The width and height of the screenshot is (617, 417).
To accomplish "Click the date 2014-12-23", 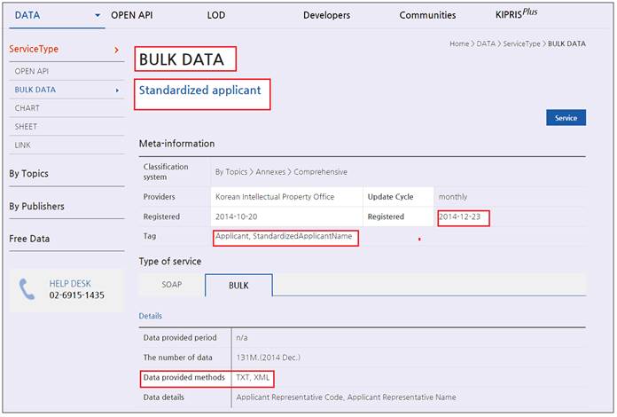I will pyautogui.click(x=459, y=216).
